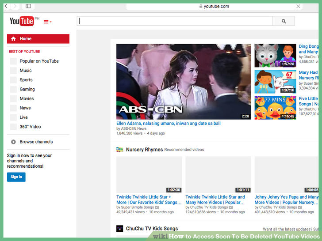Click the Popular on YouTube icon placeholder

pos(13,61)
